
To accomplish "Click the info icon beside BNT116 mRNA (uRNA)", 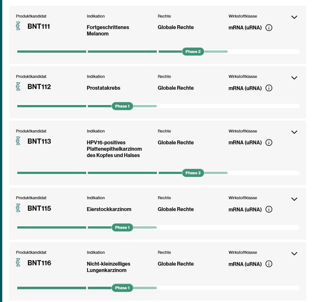I will tap(269, 264).
